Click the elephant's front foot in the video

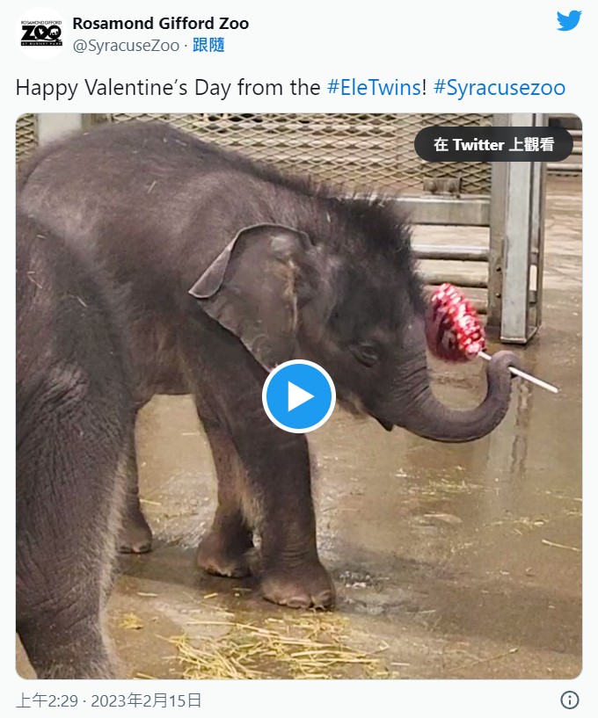pos(298,588)
